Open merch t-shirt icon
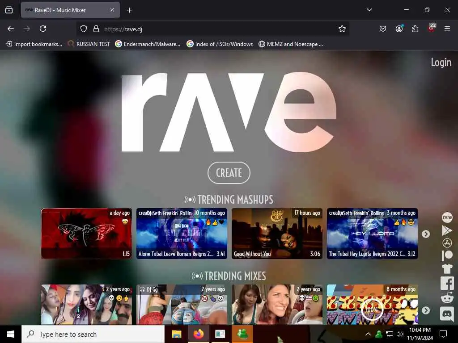This screenshot has width=458, height=343. tap(447, 268)
